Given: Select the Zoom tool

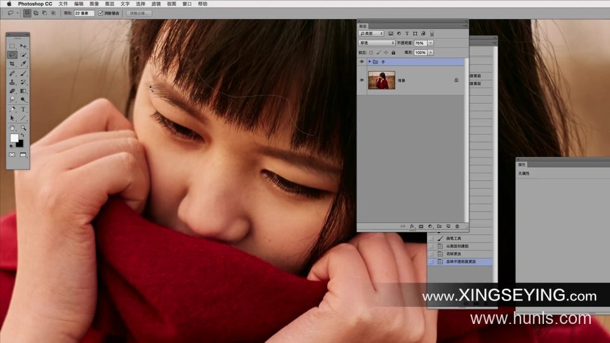Looking at the screenshot, I should [x=24, y=128].
